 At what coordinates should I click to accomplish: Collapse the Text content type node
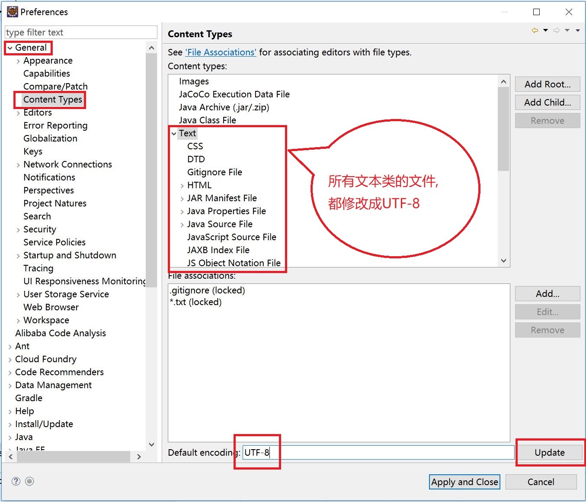(174, 134)
